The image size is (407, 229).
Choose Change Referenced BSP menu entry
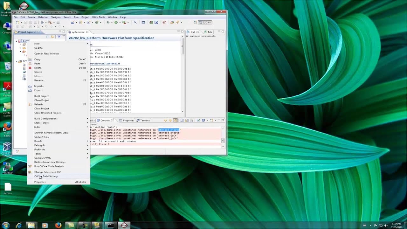pos(59,172)
